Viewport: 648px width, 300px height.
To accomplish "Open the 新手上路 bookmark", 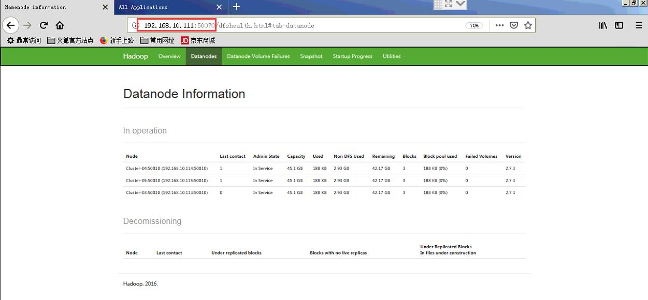I will (x=117, y=40).
